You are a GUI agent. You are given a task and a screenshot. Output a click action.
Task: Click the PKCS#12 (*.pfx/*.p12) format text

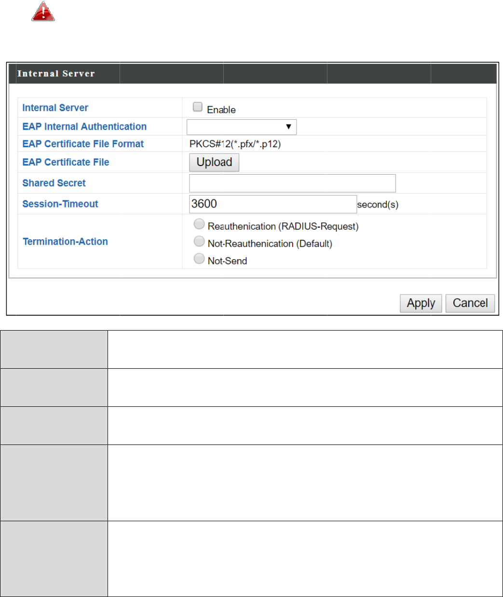(235, 144)
